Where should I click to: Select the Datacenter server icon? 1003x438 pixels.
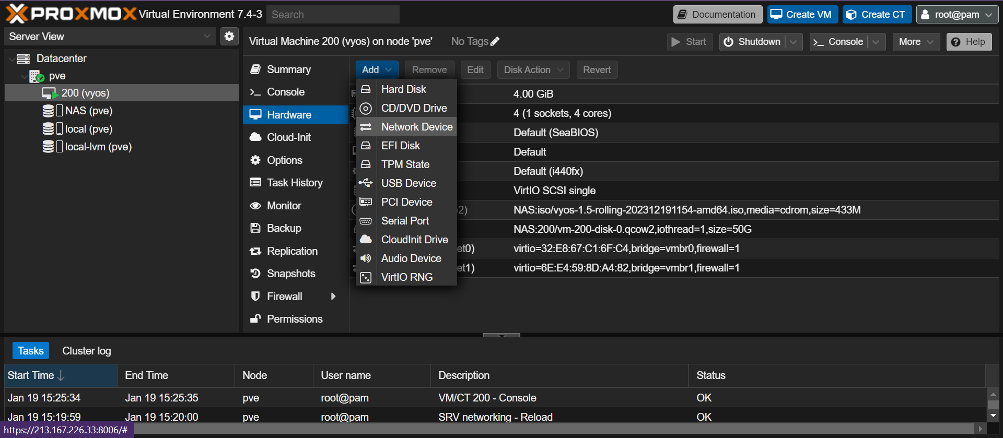pos(23,58)
